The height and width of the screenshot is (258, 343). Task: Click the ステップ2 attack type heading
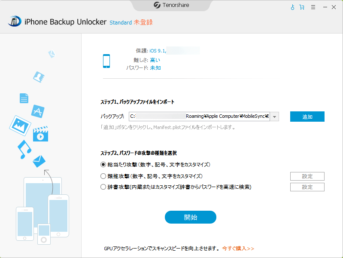[x=139, y=153]
